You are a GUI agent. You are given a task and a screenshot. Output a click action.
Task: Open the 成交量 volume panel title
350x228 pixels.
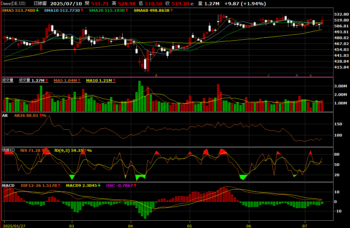tap(8, 80)
